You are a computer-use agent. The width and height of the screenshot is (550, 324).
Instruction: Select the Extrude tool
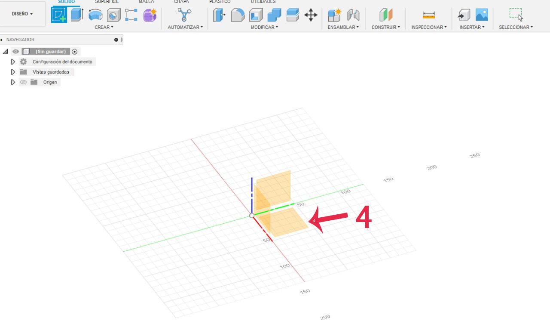pyautogui.click(x=77, y=15)
